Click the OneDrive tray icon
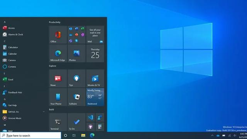 point(218,136)
